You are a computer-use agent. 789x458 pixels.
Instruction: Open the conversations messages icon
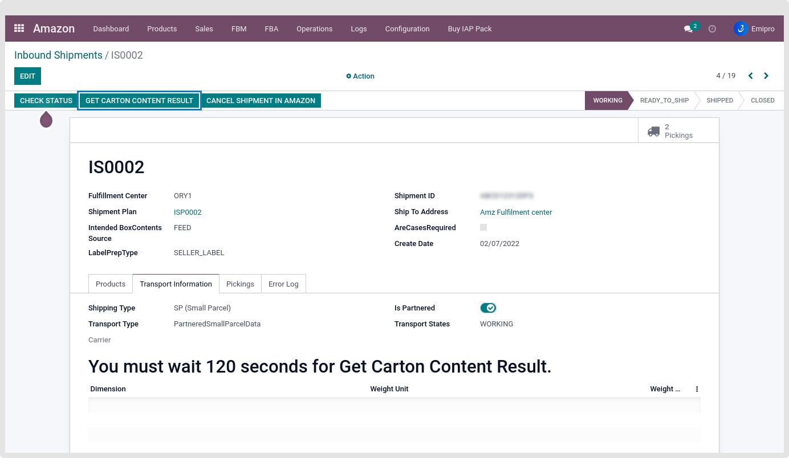pyautogui.click(x=689, y=29)
